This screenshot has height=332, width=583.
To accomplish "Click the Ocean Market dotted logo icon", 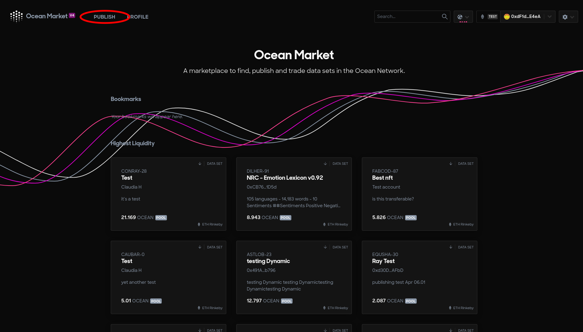I will 17,16.
